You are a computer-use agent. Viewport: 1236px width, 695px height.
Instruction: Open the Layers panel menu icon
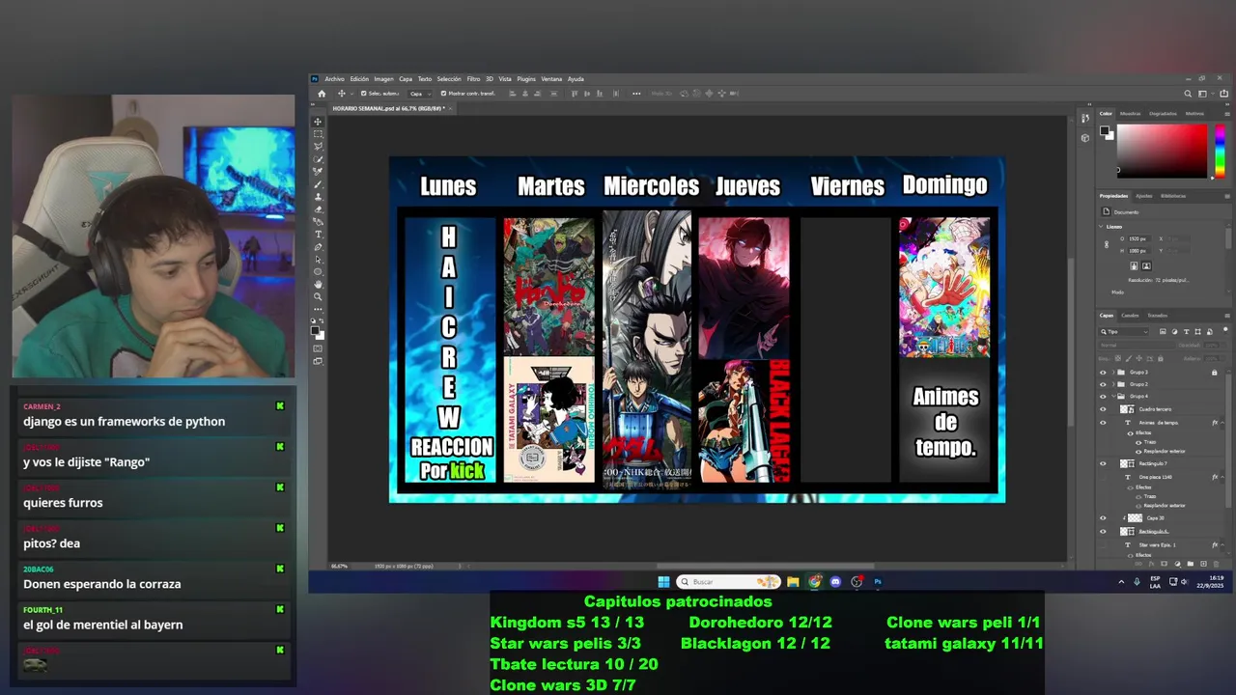pos(1227,316)
